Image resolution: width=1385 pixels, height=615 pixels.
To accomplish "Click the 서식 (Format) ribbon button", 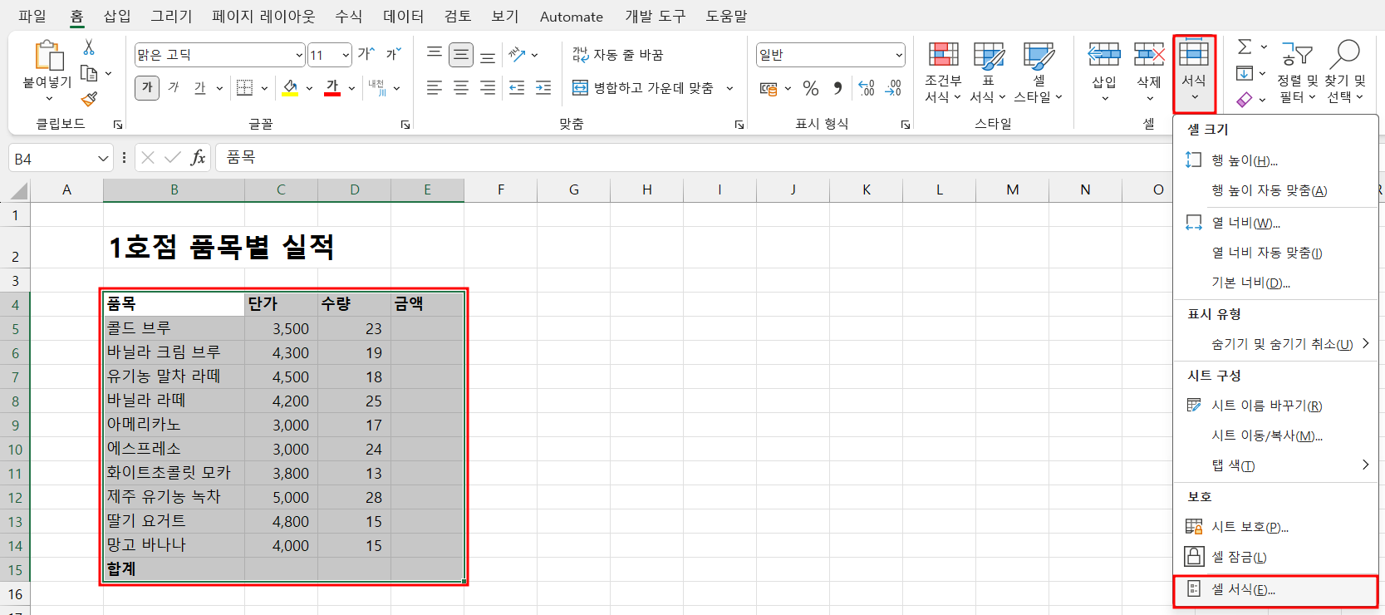I will tap(1194, 73).
